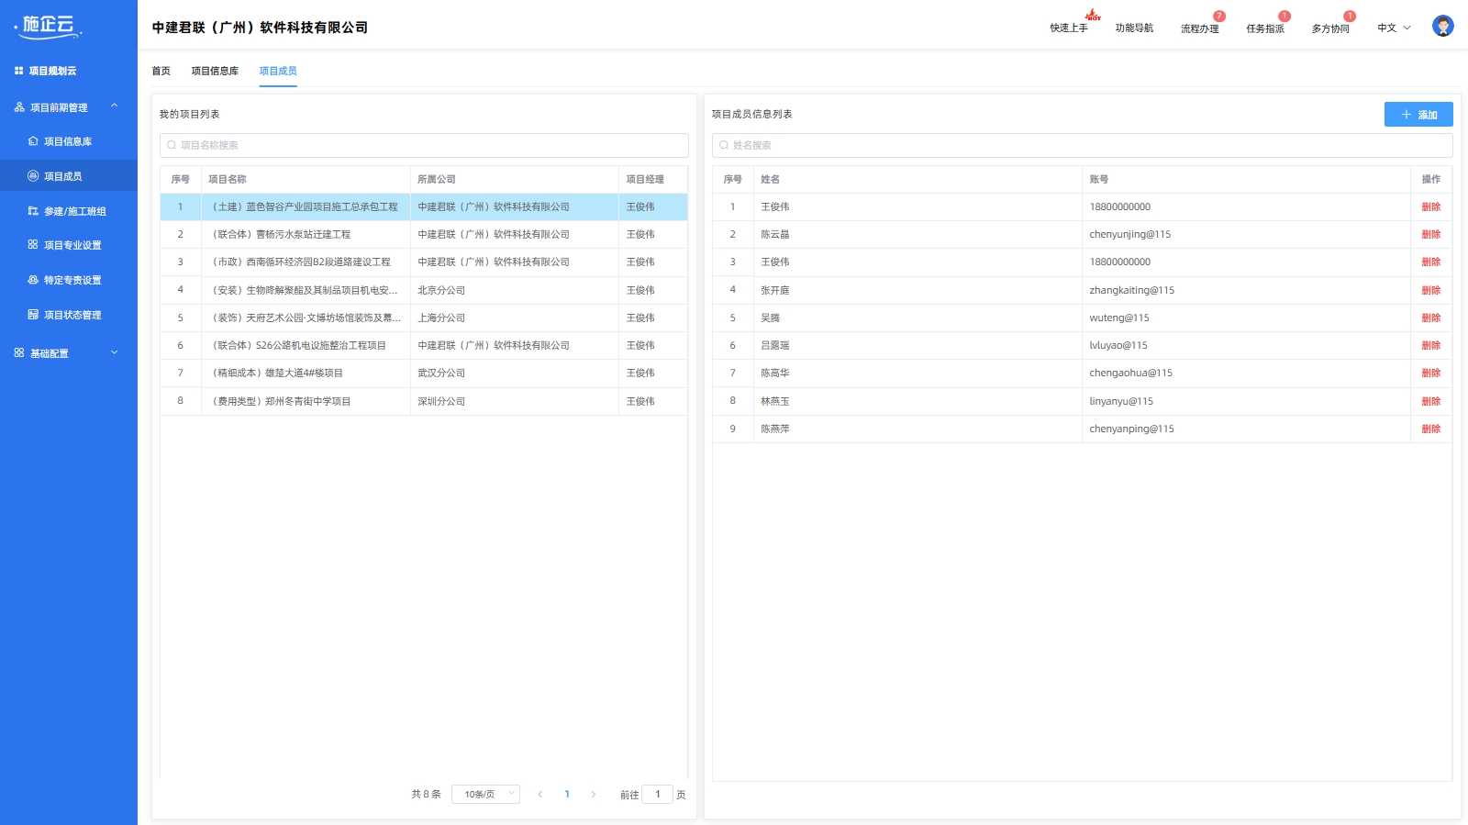
Task: Select project 雄楚大道4#楼项目
Action: [424, 373]
